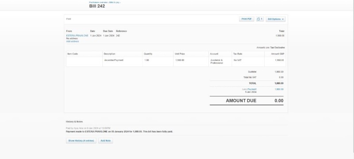
Task: Select the No VAT tax rate cell
Action: pos(248,62)
